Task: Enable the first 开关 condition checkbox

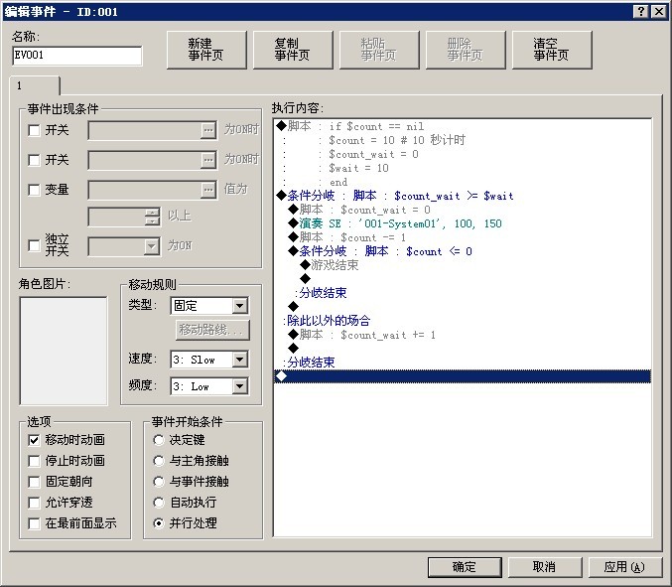Action: tap(34, 130)
